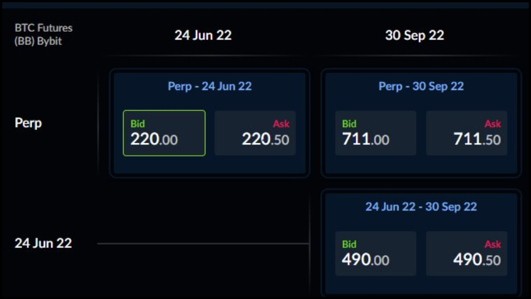Click the green Bid label above 220.00
Screen dimensions: 531x299
tap(137, 124)
